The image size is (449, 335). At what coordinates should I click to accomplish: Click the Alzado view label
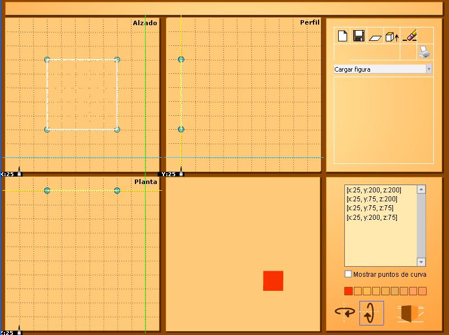pyautogui.click(x=145, y=23)
